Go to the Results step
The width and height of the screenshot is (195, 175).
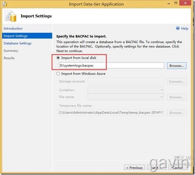point(9,58)
